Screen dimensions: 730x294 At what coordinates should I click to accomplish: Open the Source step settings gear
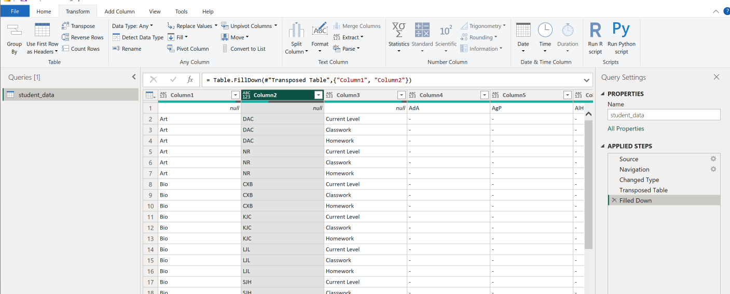(713, 159)
